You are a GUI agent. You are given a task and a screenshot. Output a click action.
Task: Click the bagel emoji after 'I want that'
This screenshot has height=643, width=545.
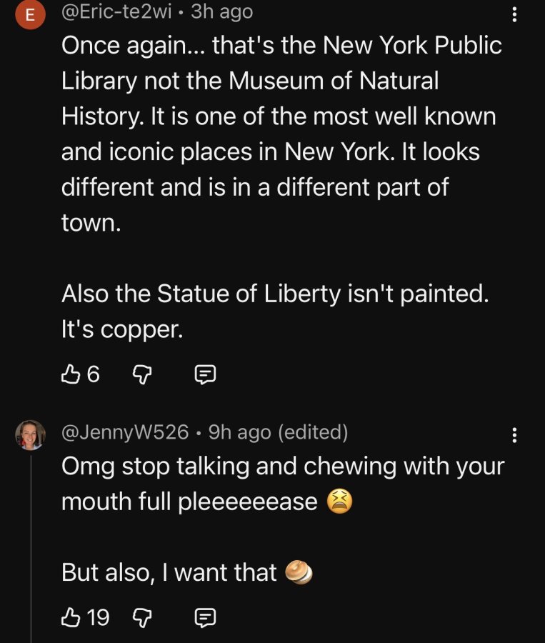pyautogui.click(x=299, y=572)
